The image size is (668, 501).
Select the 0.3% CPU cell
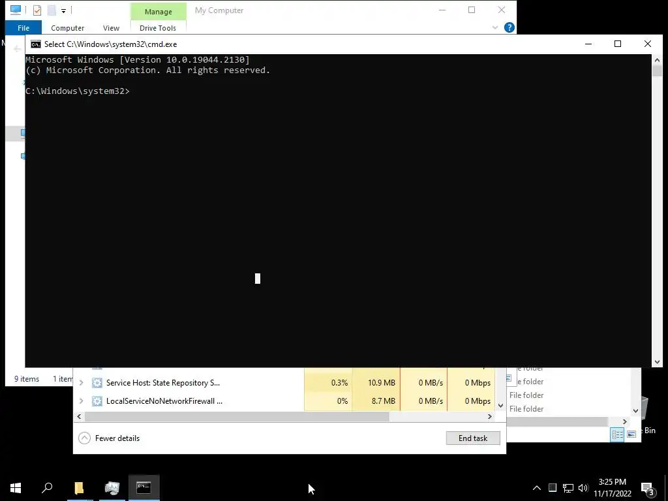click(x=328, y=382)
